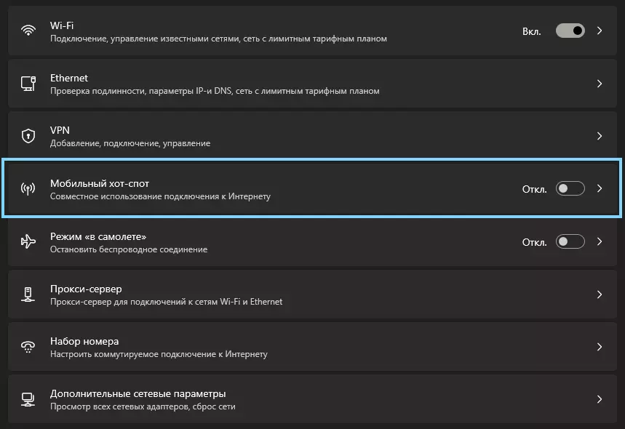Image resolution: width=625 pixels, height=429 pixels.
Task: Open Дополнительные сетевые параметры link
Action: [x=138, y=393]
